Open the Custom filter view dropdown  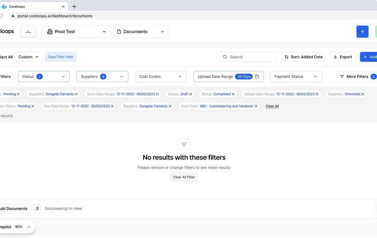[x=29, y=57]
